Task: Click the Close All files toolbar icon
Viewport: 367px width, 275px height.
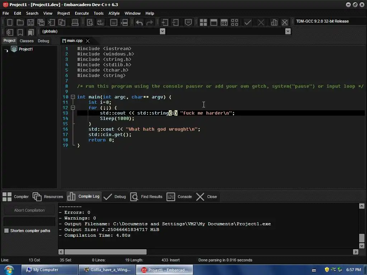Action: 62,23
